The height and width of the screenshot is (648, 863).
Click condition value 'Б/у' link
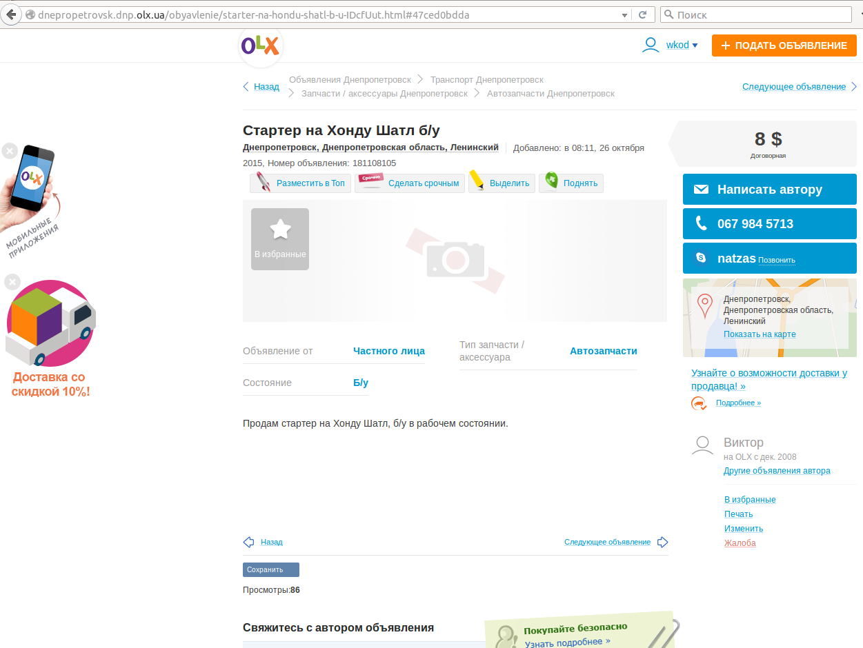pos(361,383)
